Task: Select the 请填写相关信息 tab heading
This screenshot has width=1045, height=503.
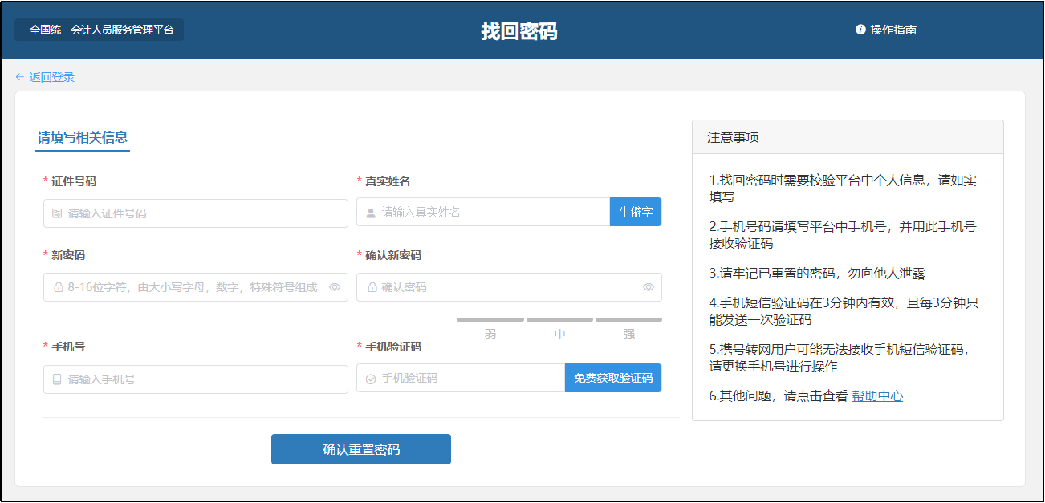Action: pos(83,137)
